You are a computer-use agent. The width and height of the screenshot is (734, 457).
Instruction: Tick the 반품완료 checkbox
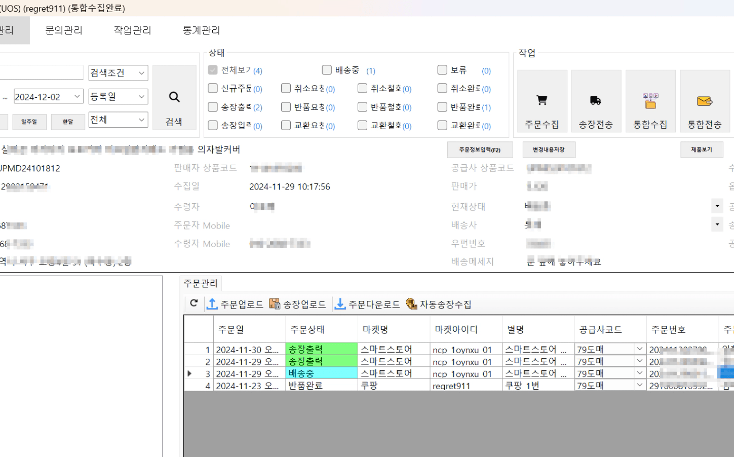442,107
